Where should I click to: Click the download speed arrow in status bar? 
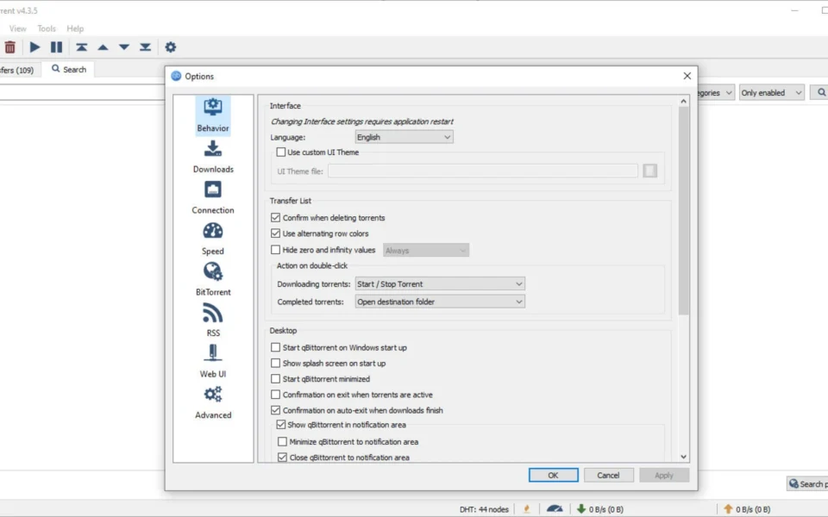[581, 508]
